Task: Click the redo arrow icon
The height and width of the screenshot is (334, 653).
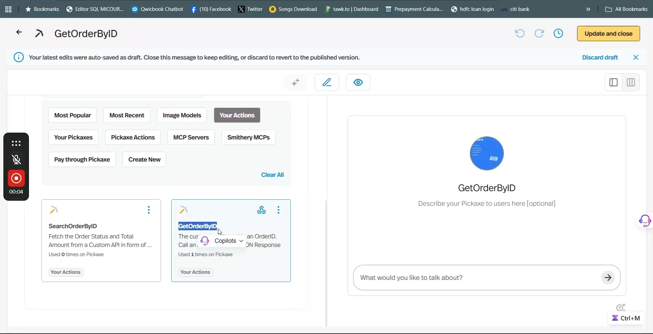Action: tap(539, 33)
